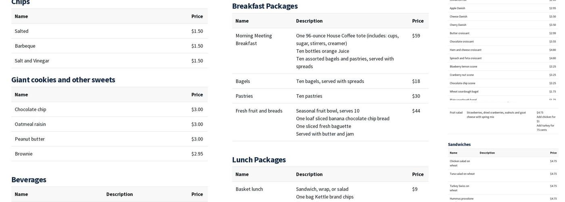The width and height of the screenshot is (565, 202).
Task: Click the Salted chips row
Action: coord(21,31)
